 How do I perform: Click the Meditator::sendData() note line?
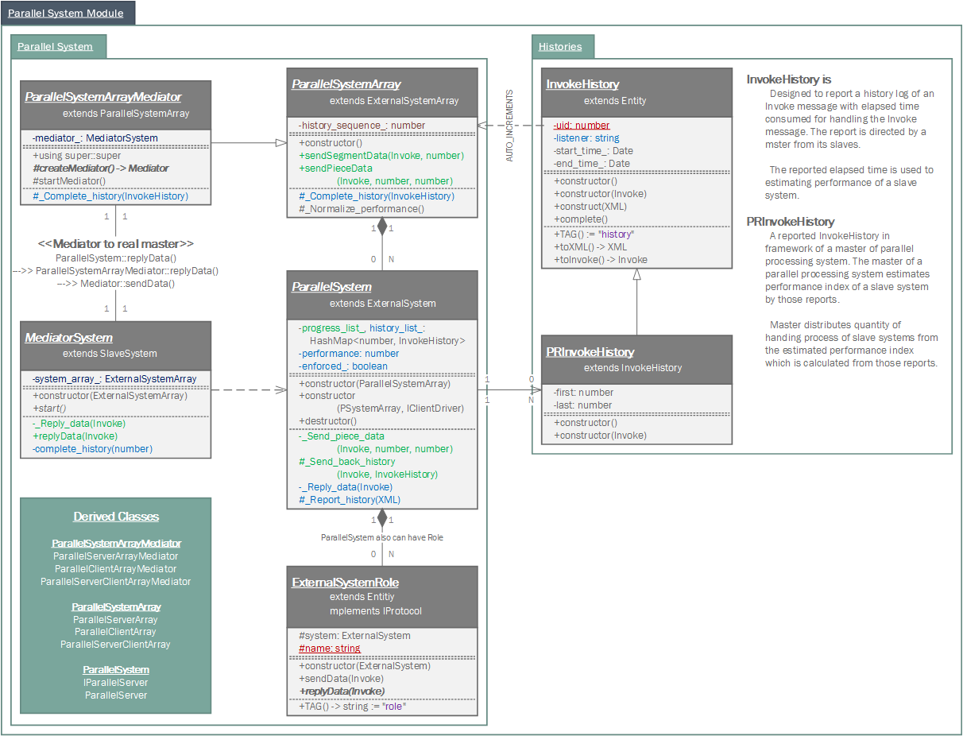click(x=116, y=284)
